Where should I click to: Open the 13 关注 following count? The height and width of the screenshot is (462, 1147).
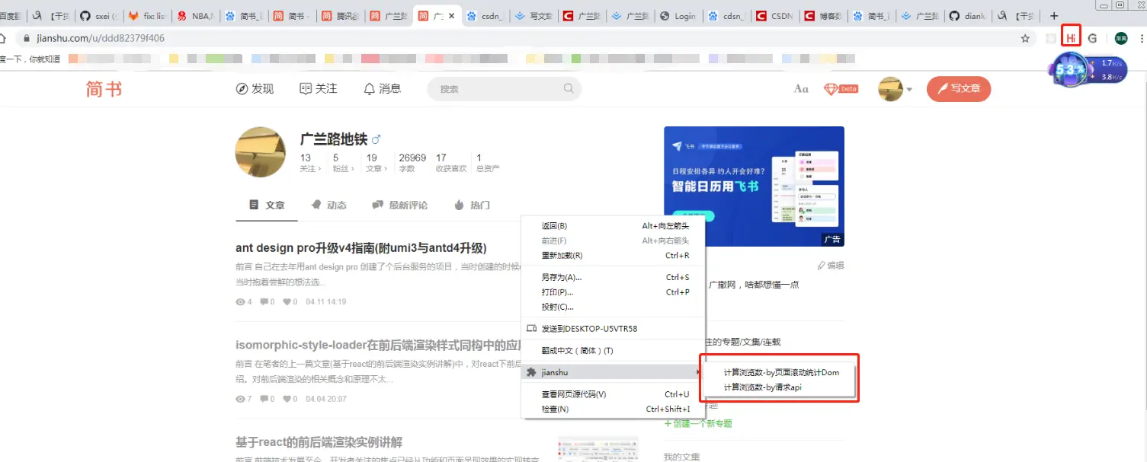(x=310, y=162)
